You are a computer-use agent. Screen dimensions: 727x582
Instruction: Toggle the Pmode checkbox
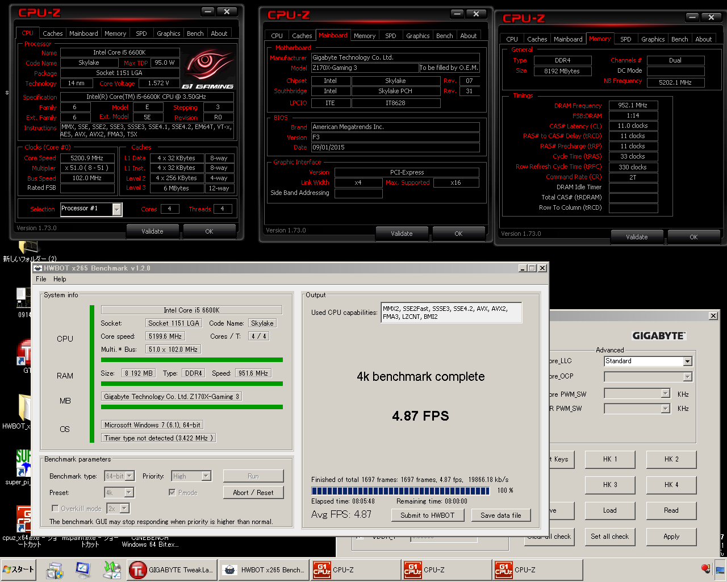(x=172, y=492)
